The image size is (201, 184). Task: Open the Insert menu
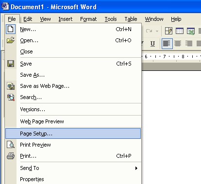[x=66, y=19]
